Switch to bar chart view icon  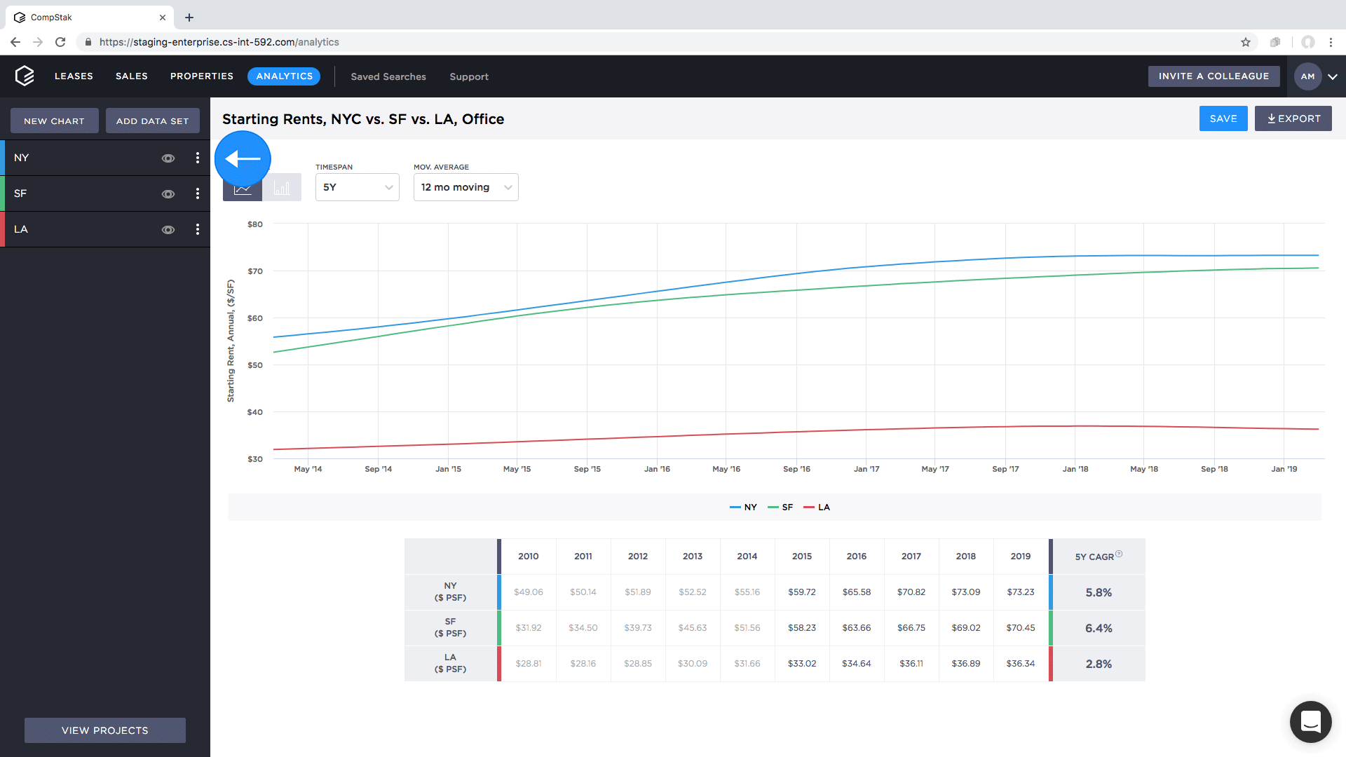click(282, 188)
